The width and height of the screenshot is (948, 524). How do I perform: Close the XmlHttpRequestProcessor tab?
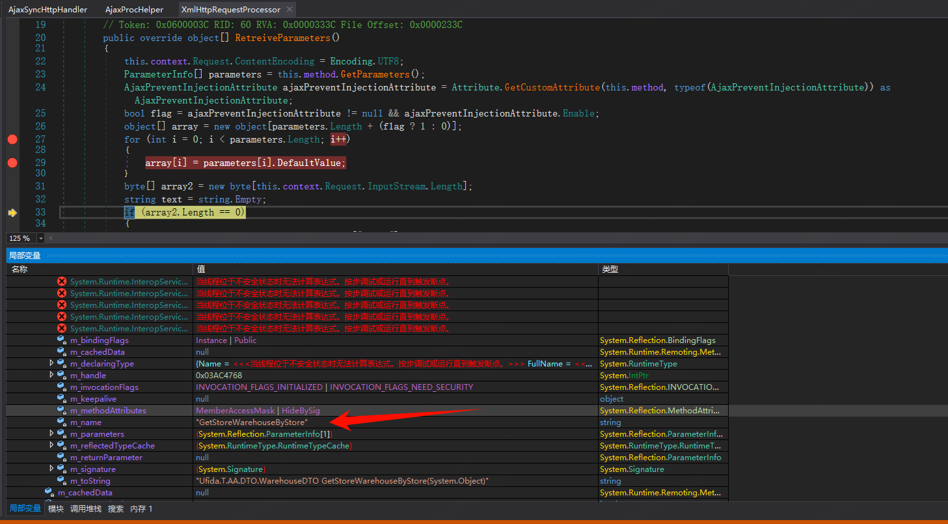(x=290, y=10)
